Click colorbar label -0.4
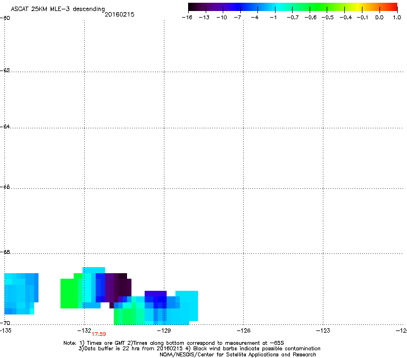Viewport: 407px width, 358px height. [x=346, y=18]
